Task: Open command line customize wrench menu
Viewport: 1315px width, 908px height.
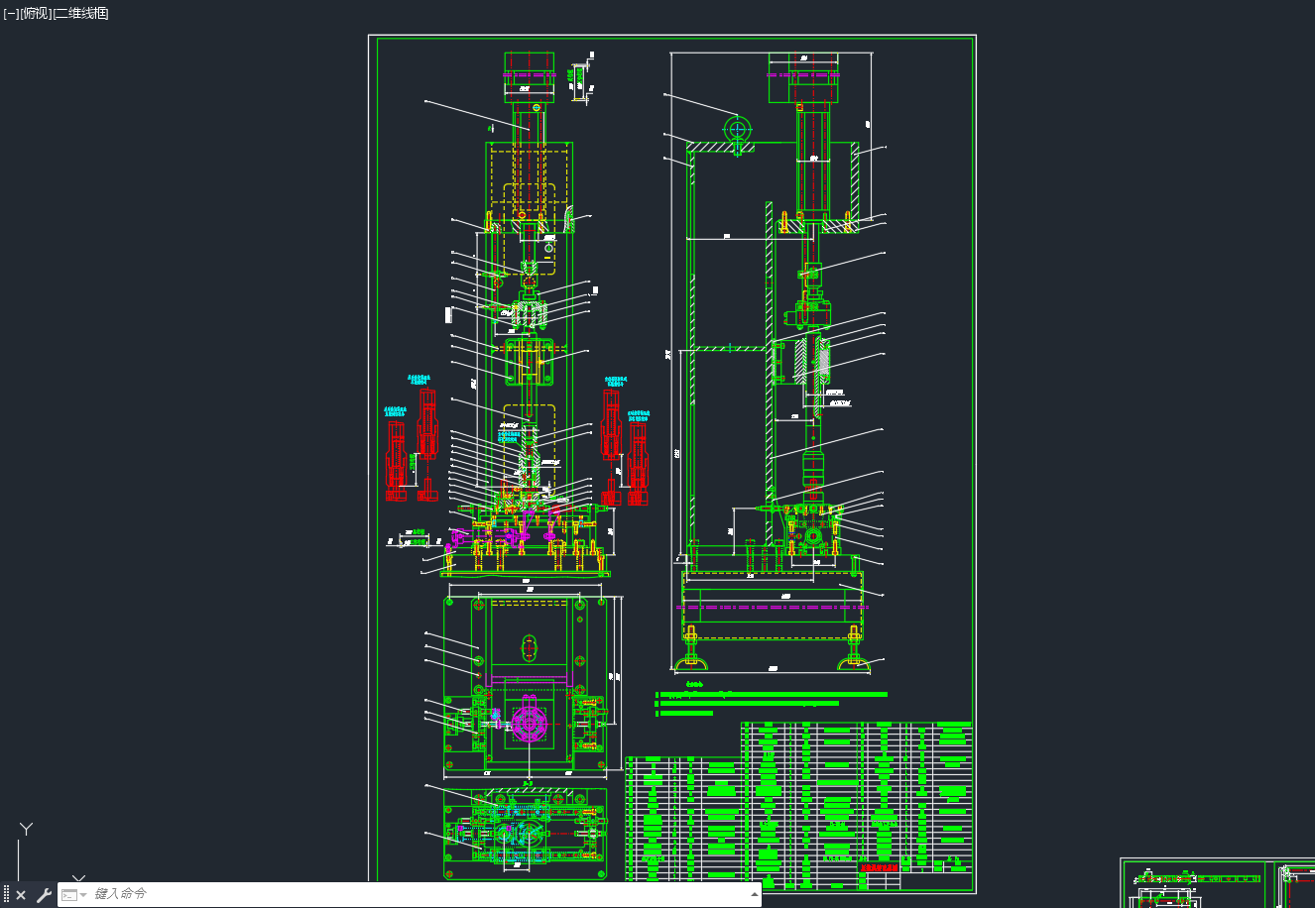Action: pyautogui.click(x=44, y=895)
